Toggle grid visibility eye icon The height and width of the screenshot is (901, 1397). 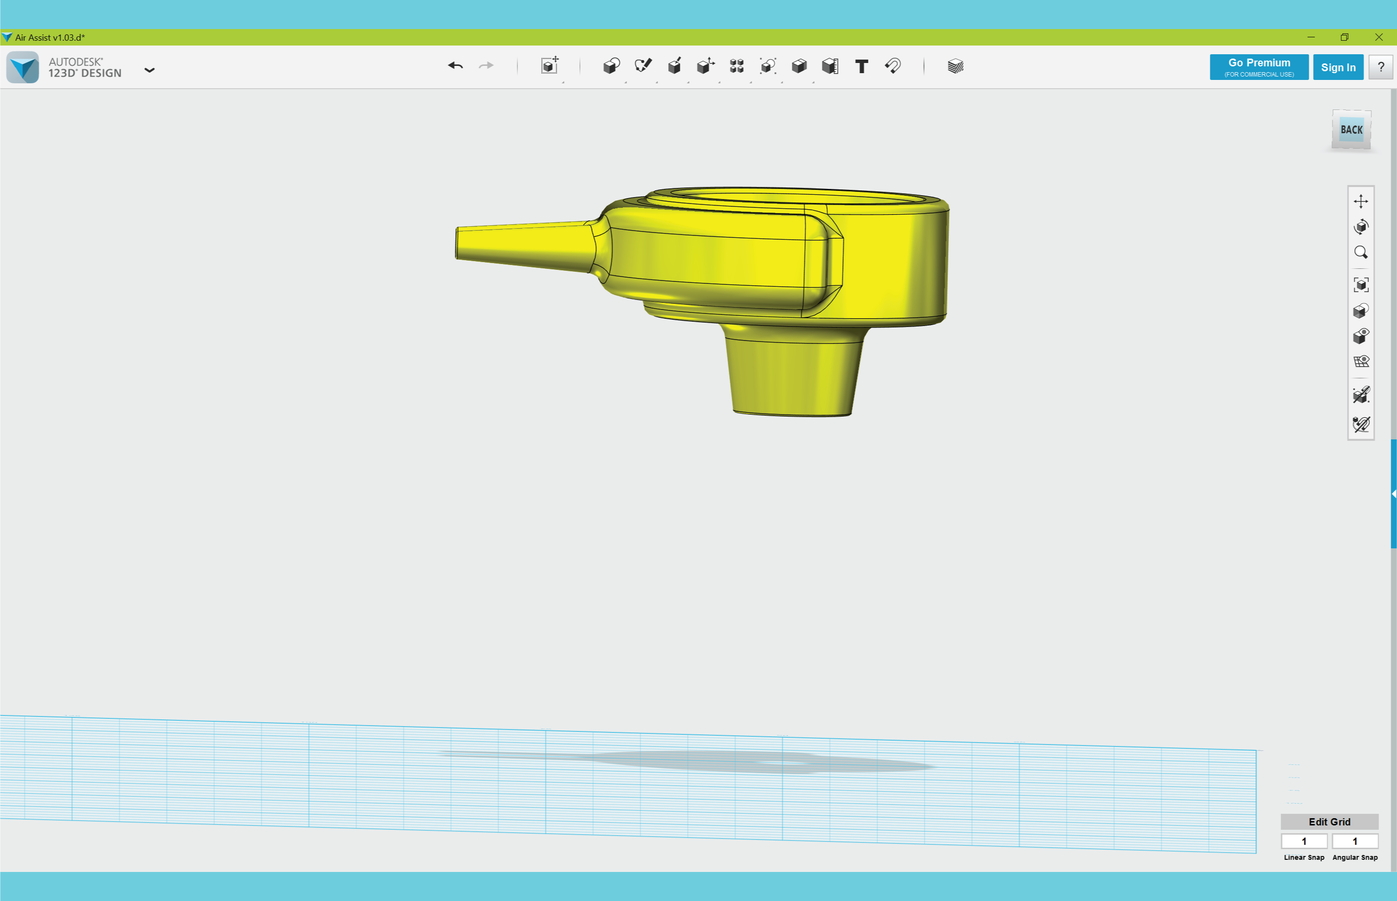(x=1361, y=361)
